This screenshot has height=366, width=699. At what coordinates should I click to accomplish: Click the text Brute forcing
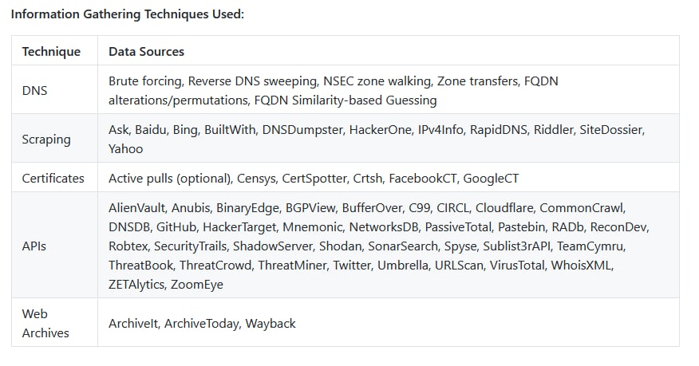[145, 81]
